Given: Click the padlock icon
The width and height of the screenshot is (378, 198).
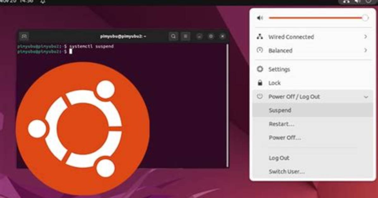Looking at the screenshot, I should pos(260,83).
